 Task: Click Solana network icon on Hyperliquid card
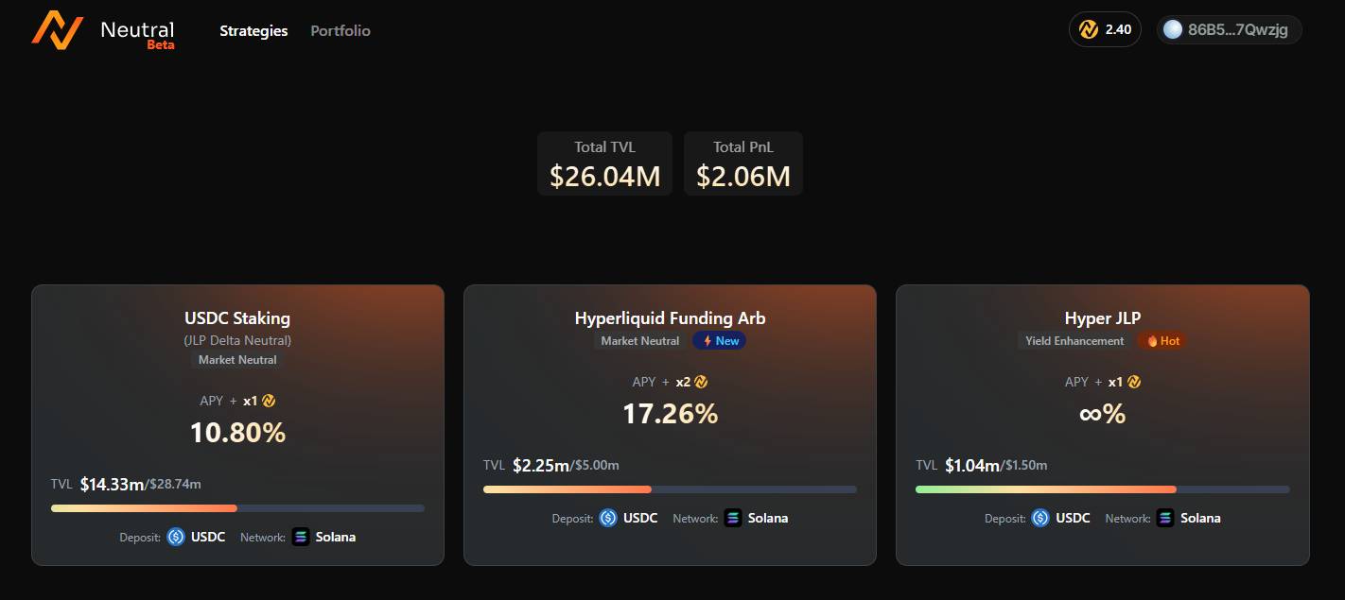pyautogui.click(x=733, y=518)
